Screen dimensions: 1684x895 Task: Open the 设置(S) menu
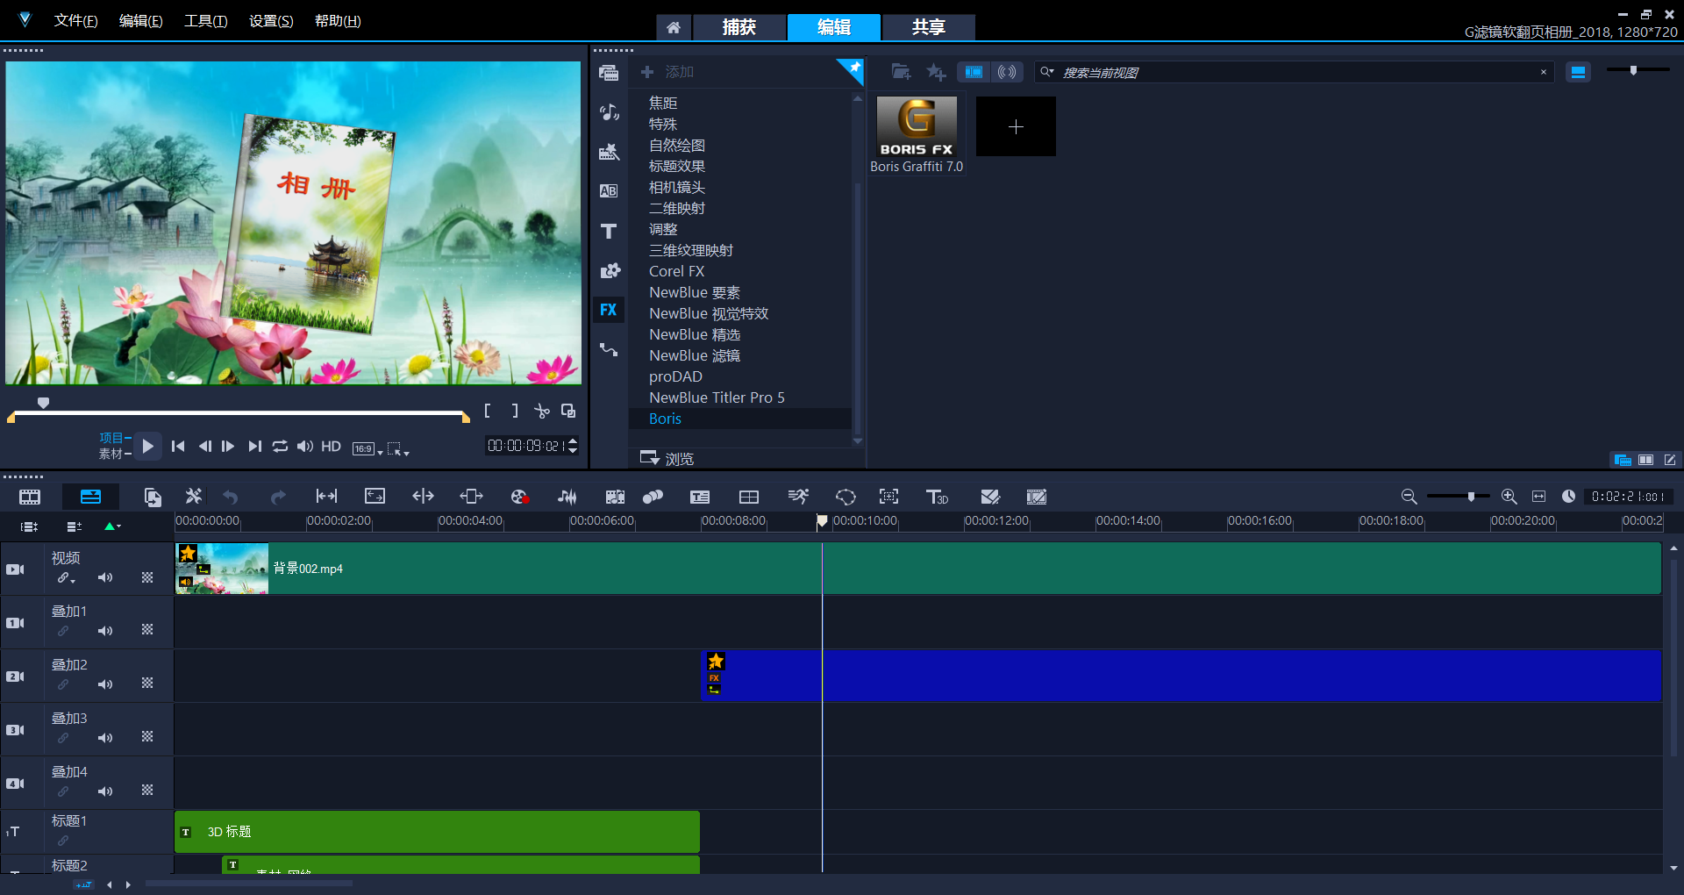(x=271, y=21)
